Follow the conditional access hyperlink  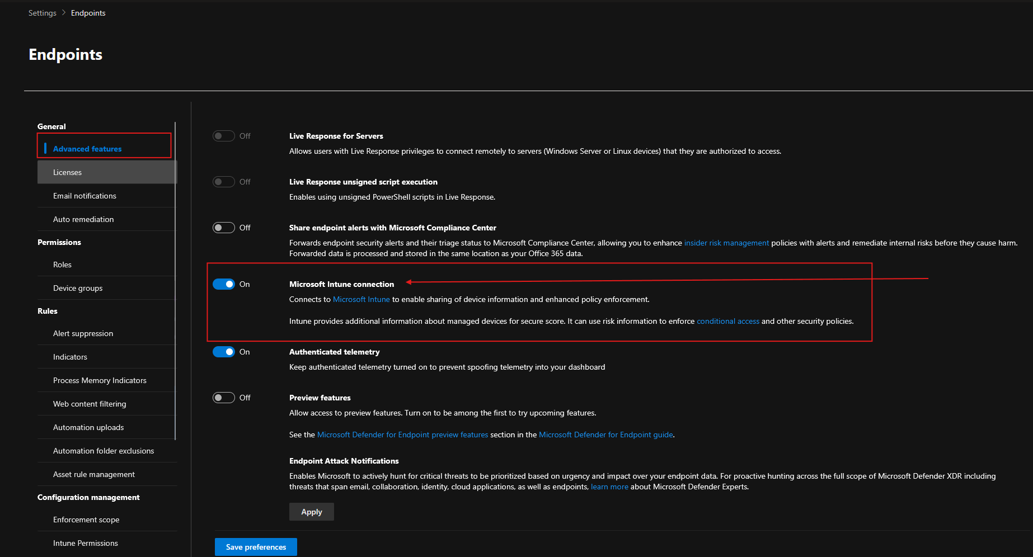727,321
